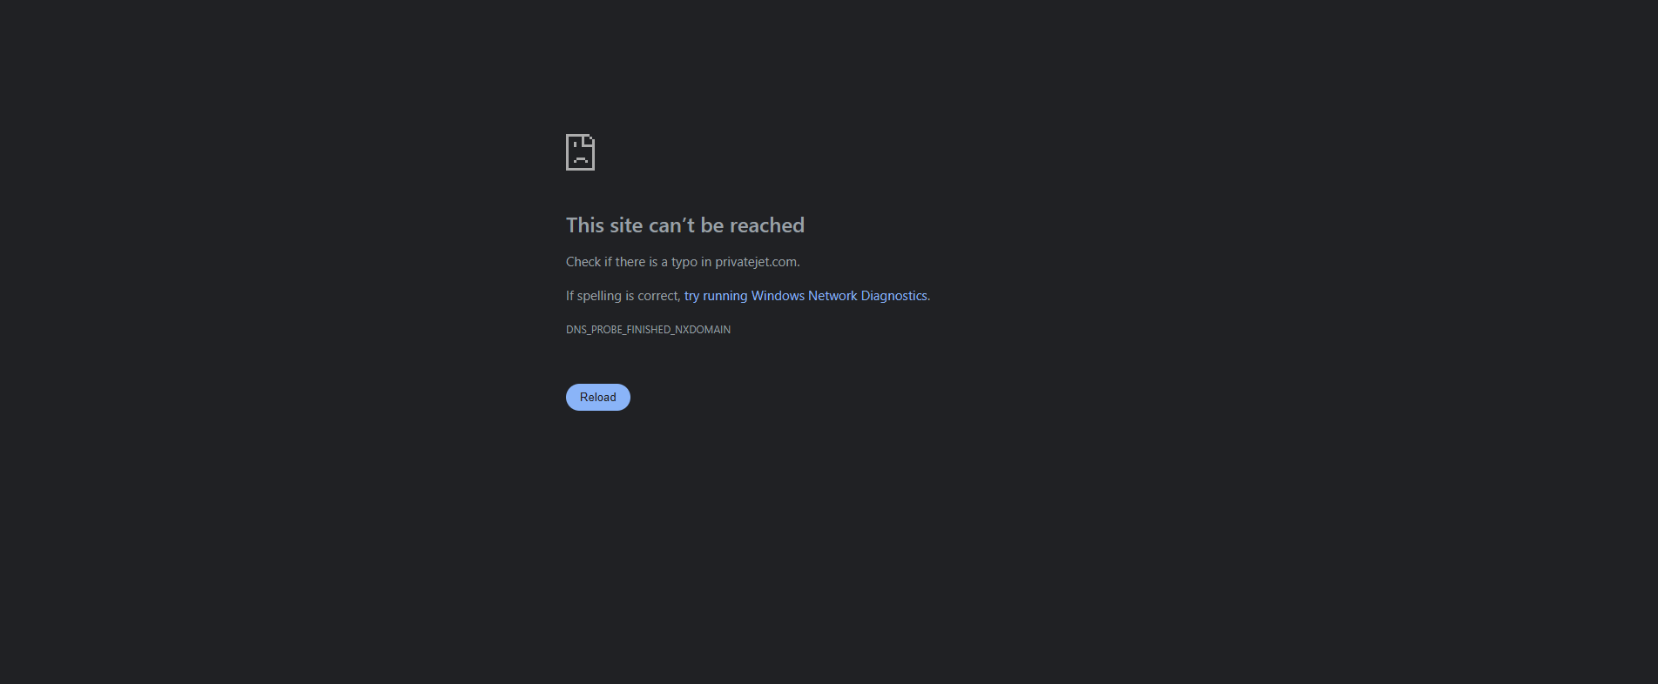This screenshot has width=1658, height=684.
Task: Click the sad page error icon
Action: (x=580, y=152)
